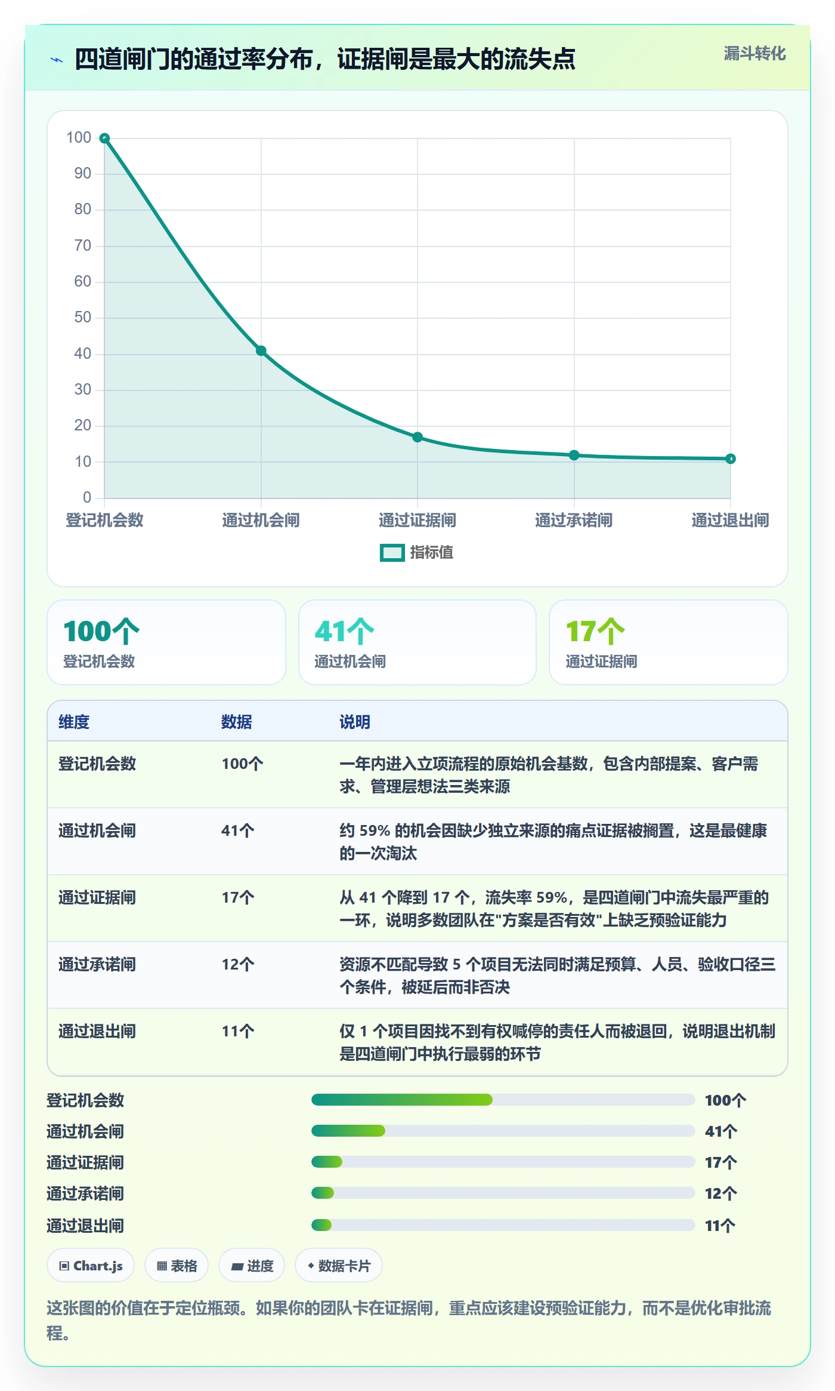Click the 漏斗转化 label in header
The image size is (835, 1391).
(x=754, y=54)
